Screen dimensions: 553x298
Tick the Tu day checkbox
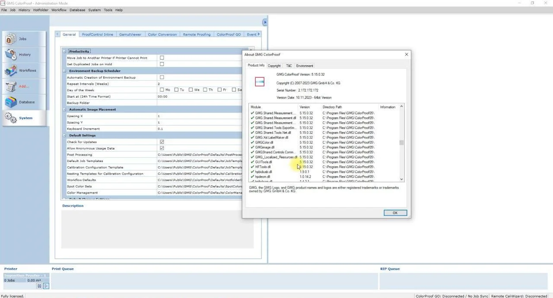pyautogui.click(x=176, y=90)
